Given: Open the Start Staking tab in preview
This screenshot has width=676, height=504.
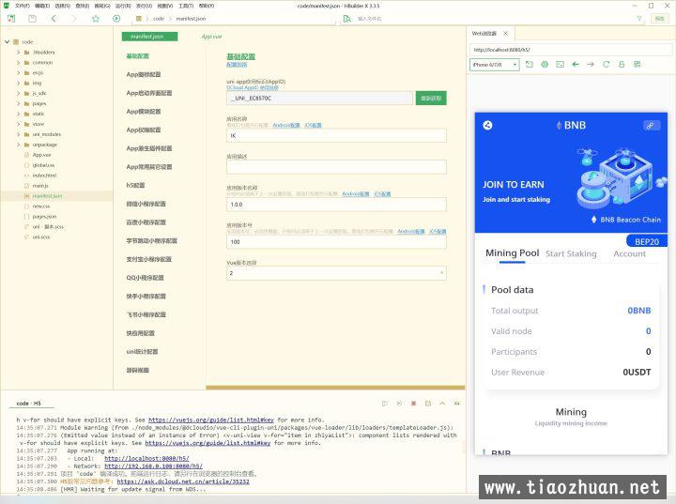Looking at the screenshot, I should [571, 254].
